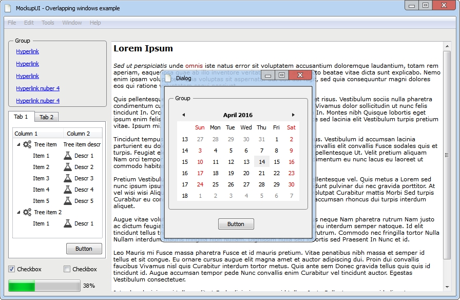The width and height of the screenshot is (460, 300).
Task: Click the gears icon beside Tree item 2
Action: 27,212
